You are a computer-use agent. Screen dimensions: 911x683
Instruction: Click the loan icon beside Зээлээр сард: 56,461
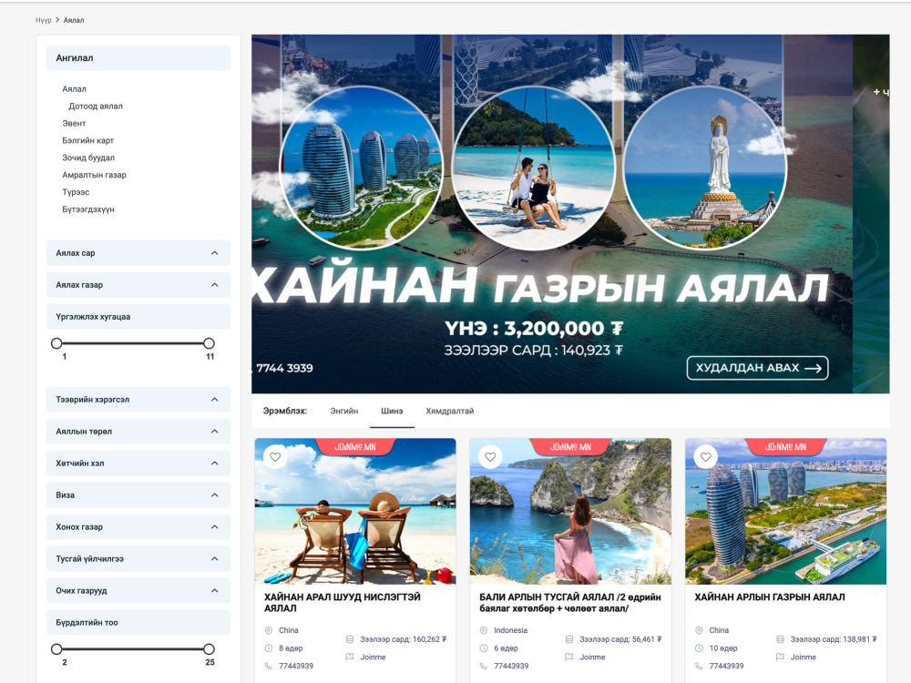click(x=569, y=639)
